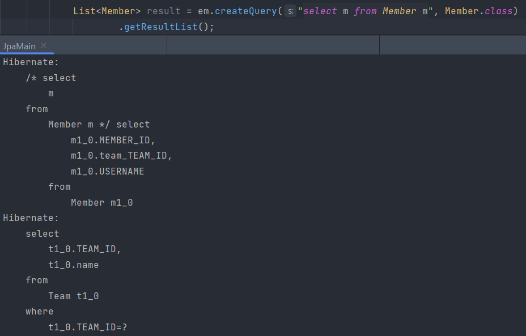Click the 'where' console line
The width and height of the screenshot is (526, 336).
pyautogui.click(x=40, y=312)
